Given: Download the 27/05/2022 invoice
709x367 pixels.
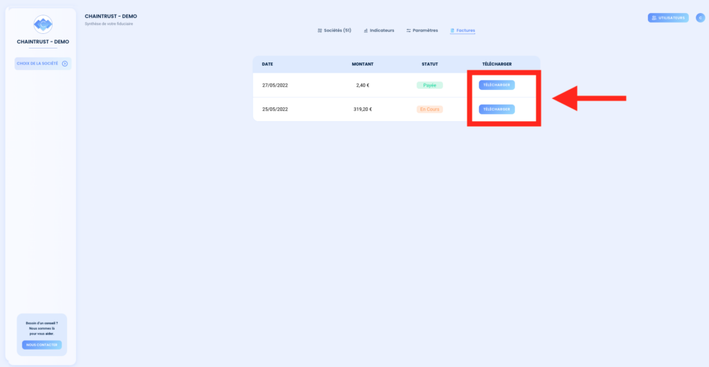Looking at the screenshot, I should tap(496, 85).
